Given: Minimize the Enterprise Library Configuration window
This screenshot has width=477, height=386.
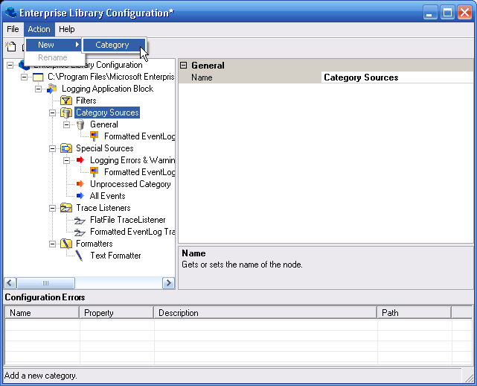Looking at the screenshot, I should click(x=430, y=13).
